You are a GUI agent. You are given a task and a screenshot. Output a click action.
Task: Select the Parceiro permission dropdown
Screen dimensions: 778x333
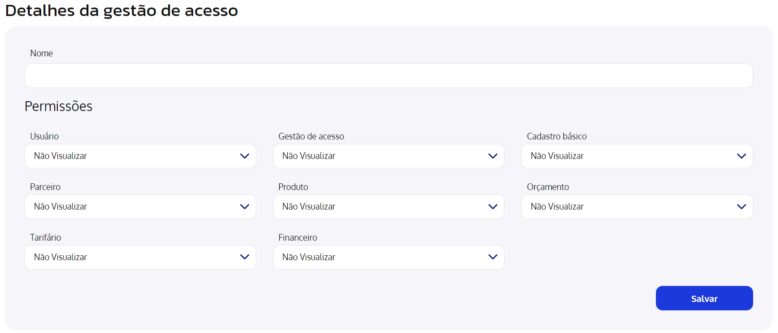tap(140, 206)
